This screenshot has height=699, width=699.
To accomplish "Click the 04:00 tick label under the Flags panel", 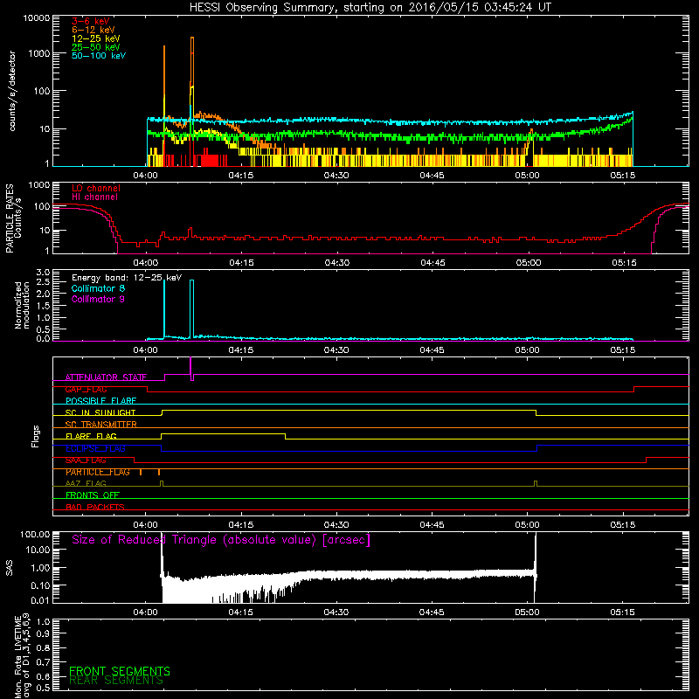I will tap(145, 525).
